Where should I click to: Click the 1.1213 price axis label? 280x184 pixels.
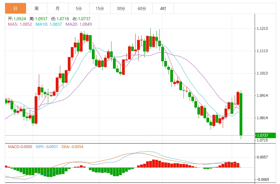[262, 28]
